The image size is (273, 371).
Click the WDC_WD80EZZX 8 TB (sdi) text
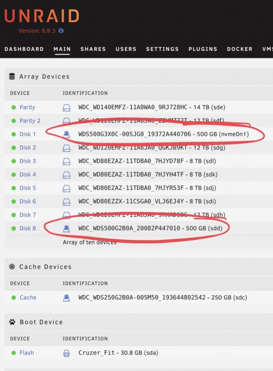147,202
